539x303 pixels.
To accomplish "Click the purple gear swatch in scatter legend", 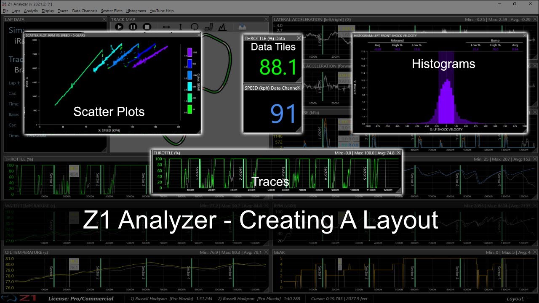I will [190, 52].
